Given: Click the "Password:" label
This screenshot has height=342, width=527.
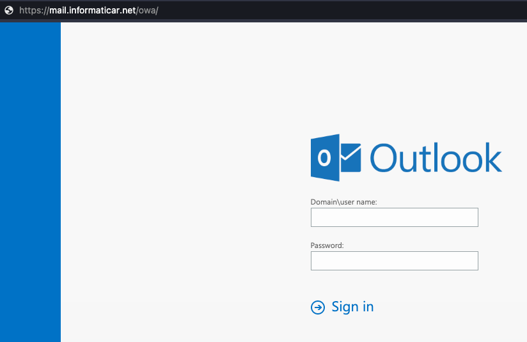Looking at the screenshot, I should (327, 245).
